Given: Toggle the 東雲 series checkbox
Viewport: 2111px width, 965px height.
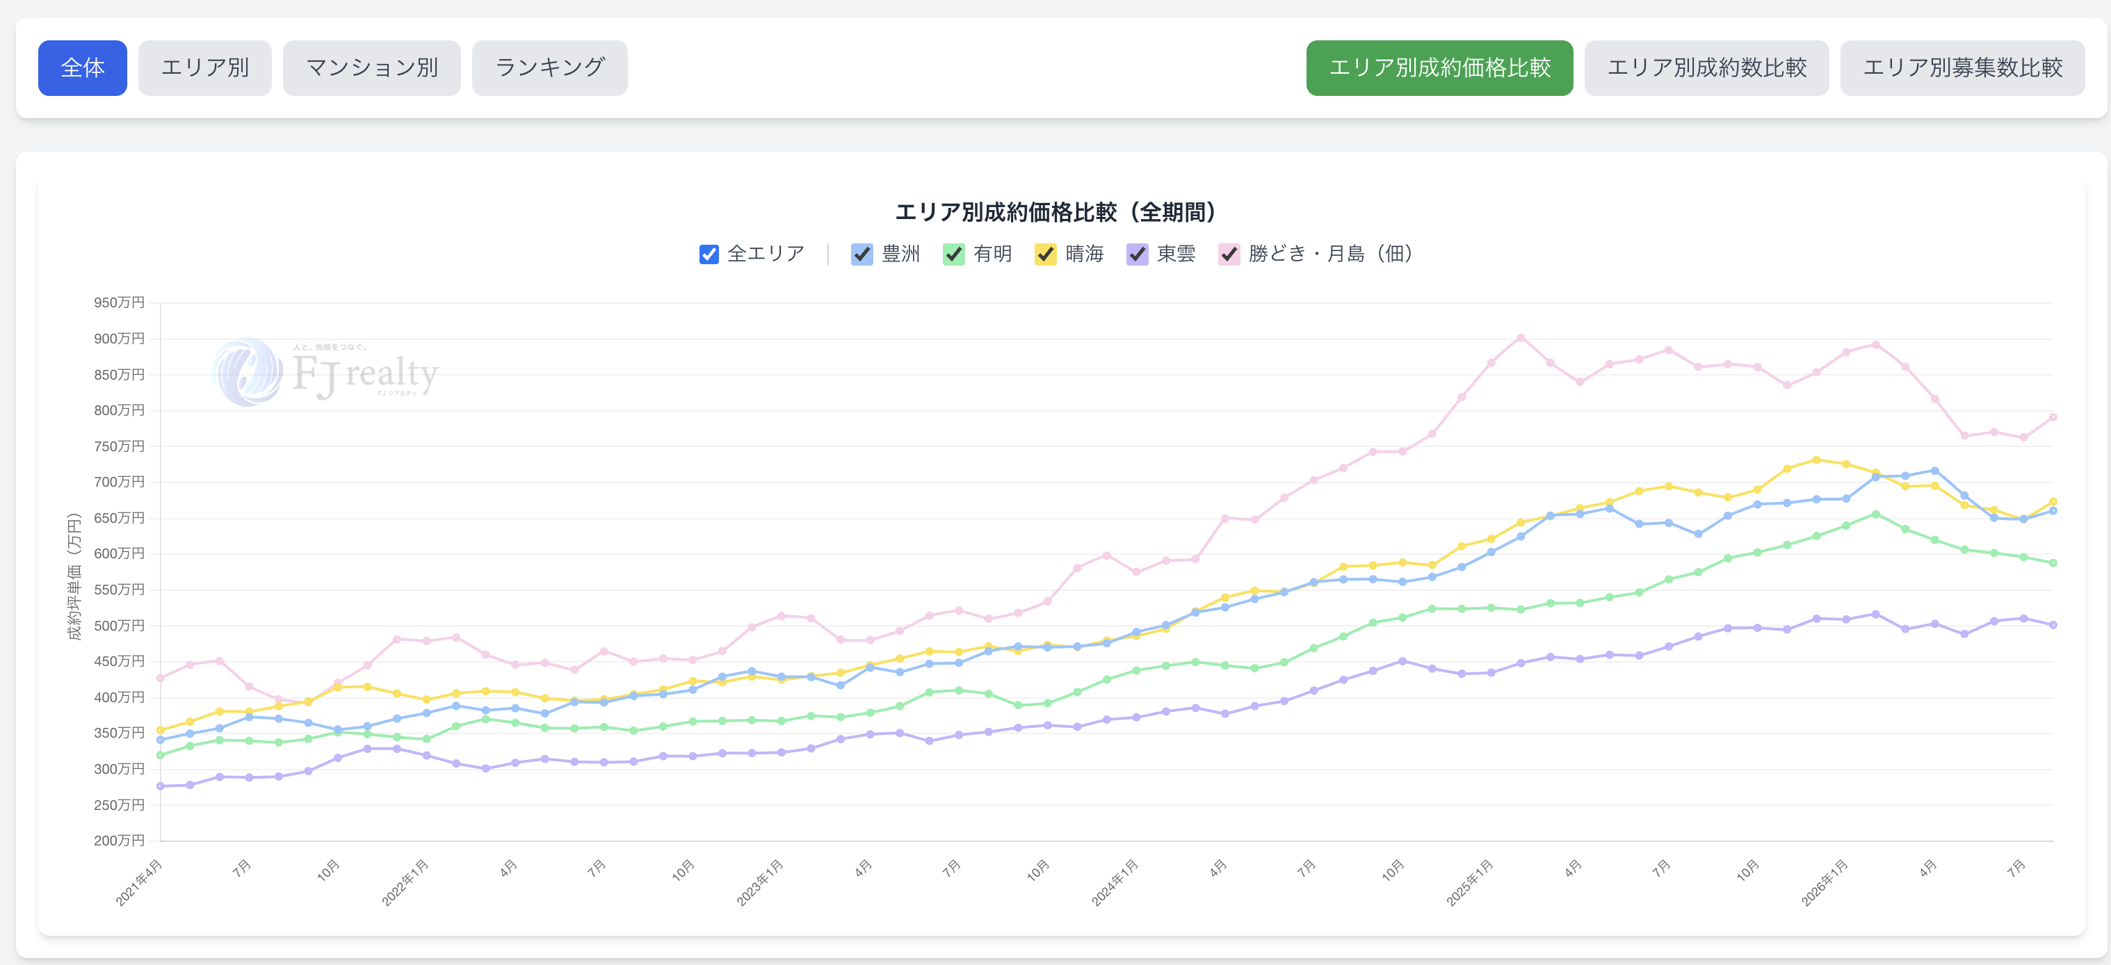Looking at the screenshot, I should (1137, 254).
